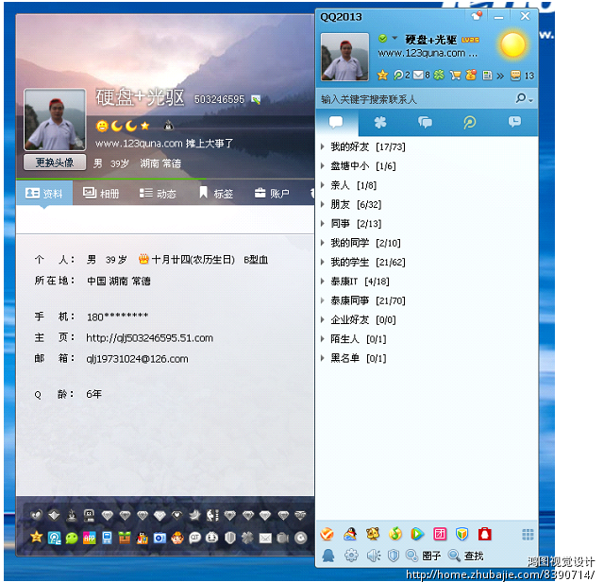
Task: Click the yellow star icon in profile icon row
Action: 36,537
